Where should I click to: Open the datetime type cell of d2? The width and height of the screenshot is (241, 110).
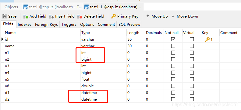pyautogui.click(x=104, y=99)
